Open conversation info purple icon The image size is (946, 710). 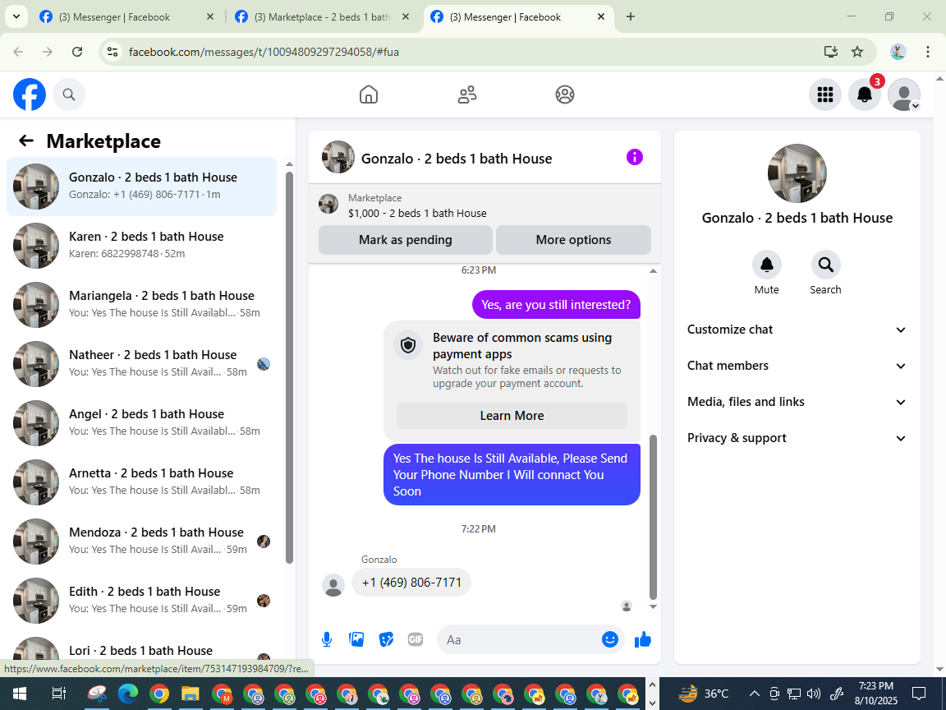pyautogui.click(x=635, y=158)
